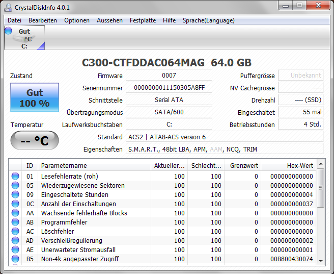The height and width of the screenshot is (274, 334).
Task: Click the Betriebsstunden 4 Std. field
Action: tap(301, 124)
